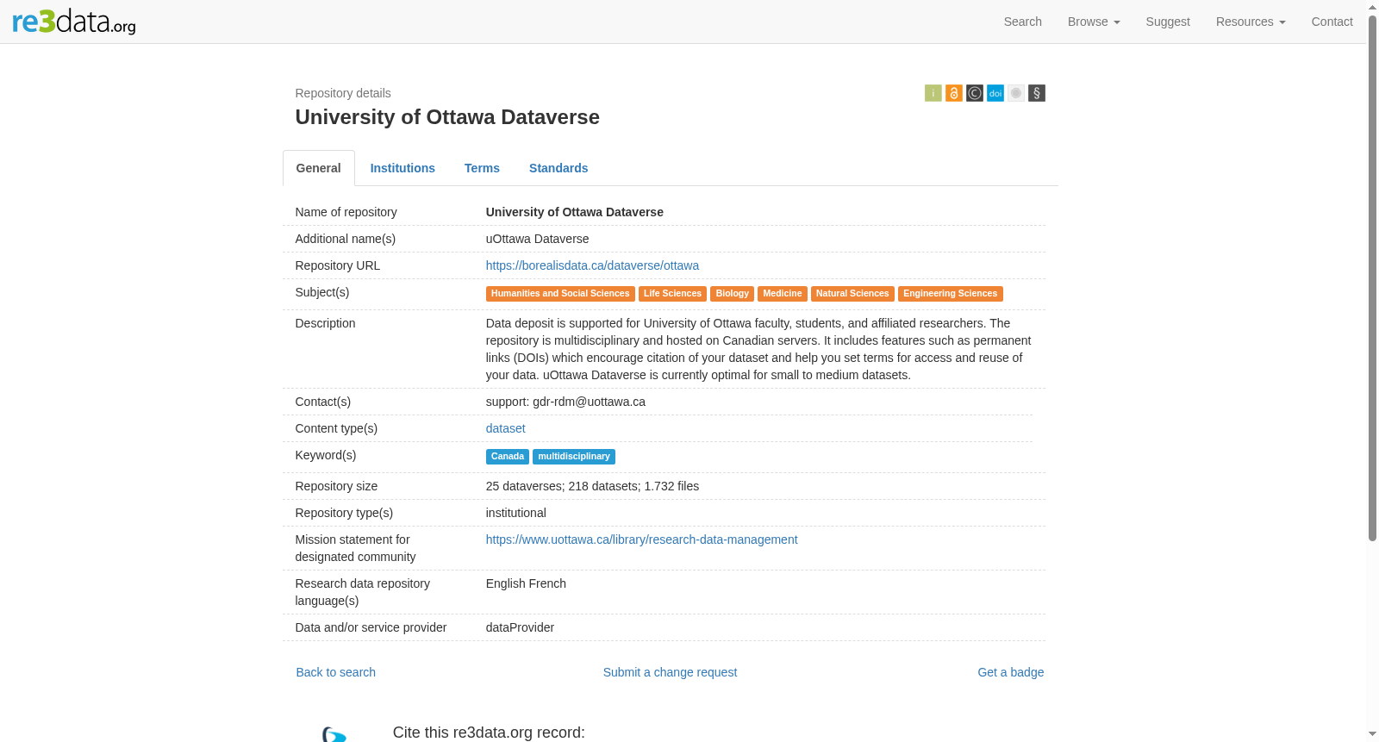Click the Engineering Sciences subject tag

coord(951,294)
